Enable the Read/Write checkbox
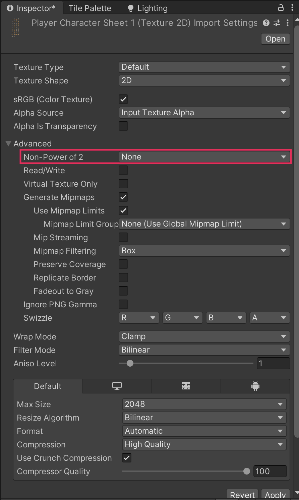This screenshot has height=500, width=299. [x=123, y=170]
